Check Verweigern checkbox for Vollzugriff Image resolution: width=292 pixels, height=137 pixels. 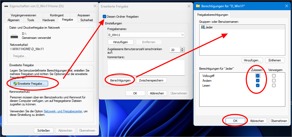(274, 76)
